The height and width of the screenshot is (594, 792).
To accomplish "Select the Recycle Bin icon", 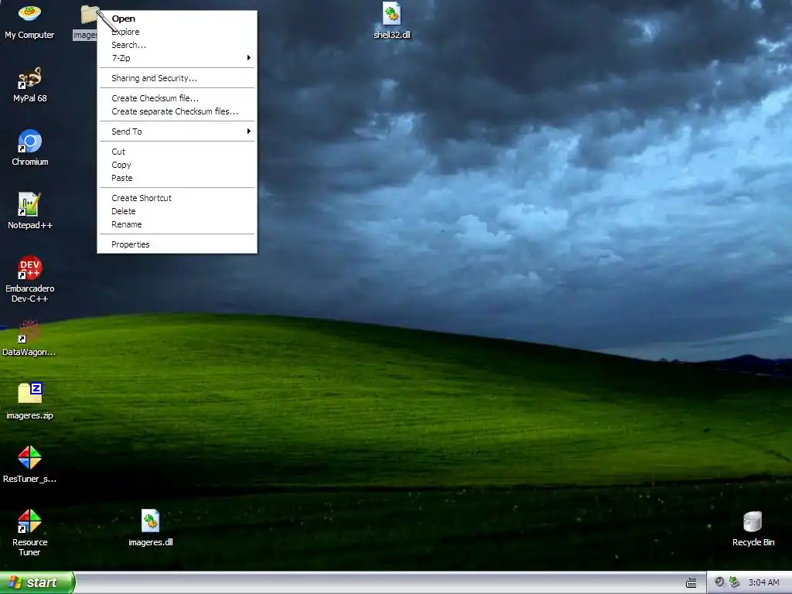I will 753,528.
